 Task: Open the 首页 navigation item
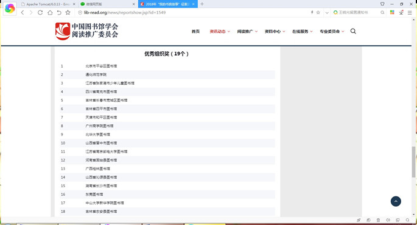tap(195, 32)
